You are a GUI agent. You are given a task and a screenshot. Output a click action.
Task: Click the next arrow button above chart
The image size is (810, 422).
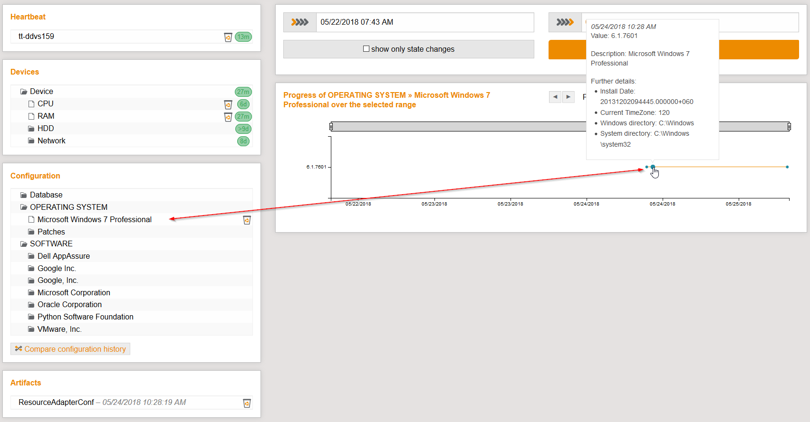[568, 97]
